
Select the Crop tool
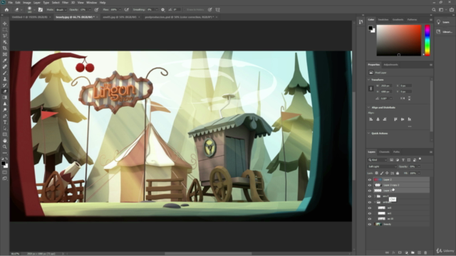(x=5, y=48)
